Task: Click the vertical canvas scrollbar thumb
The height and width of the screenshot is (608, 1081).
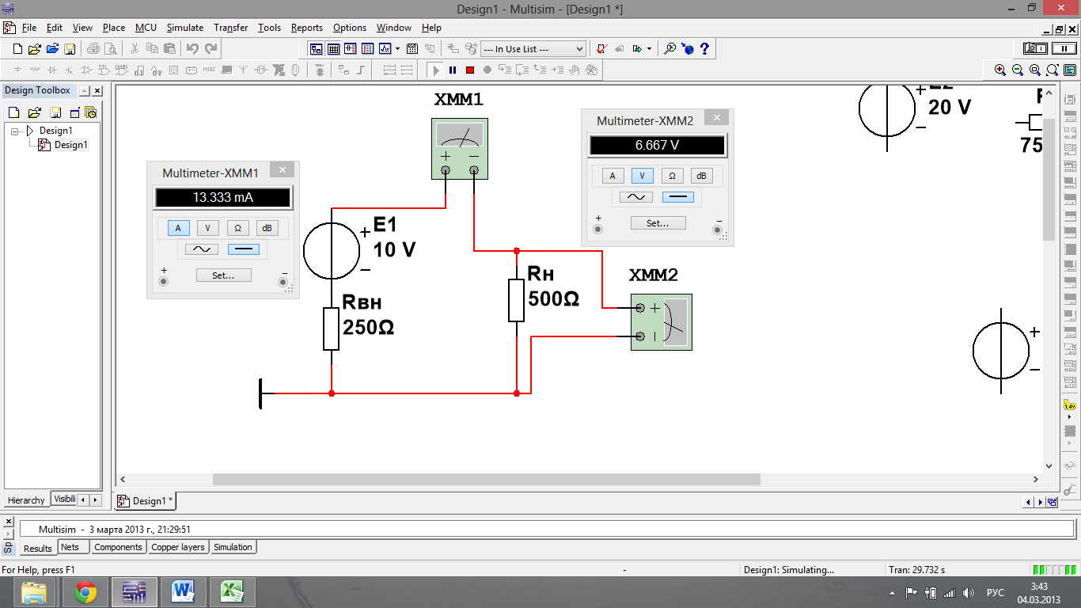Action: coord(1049,178)
